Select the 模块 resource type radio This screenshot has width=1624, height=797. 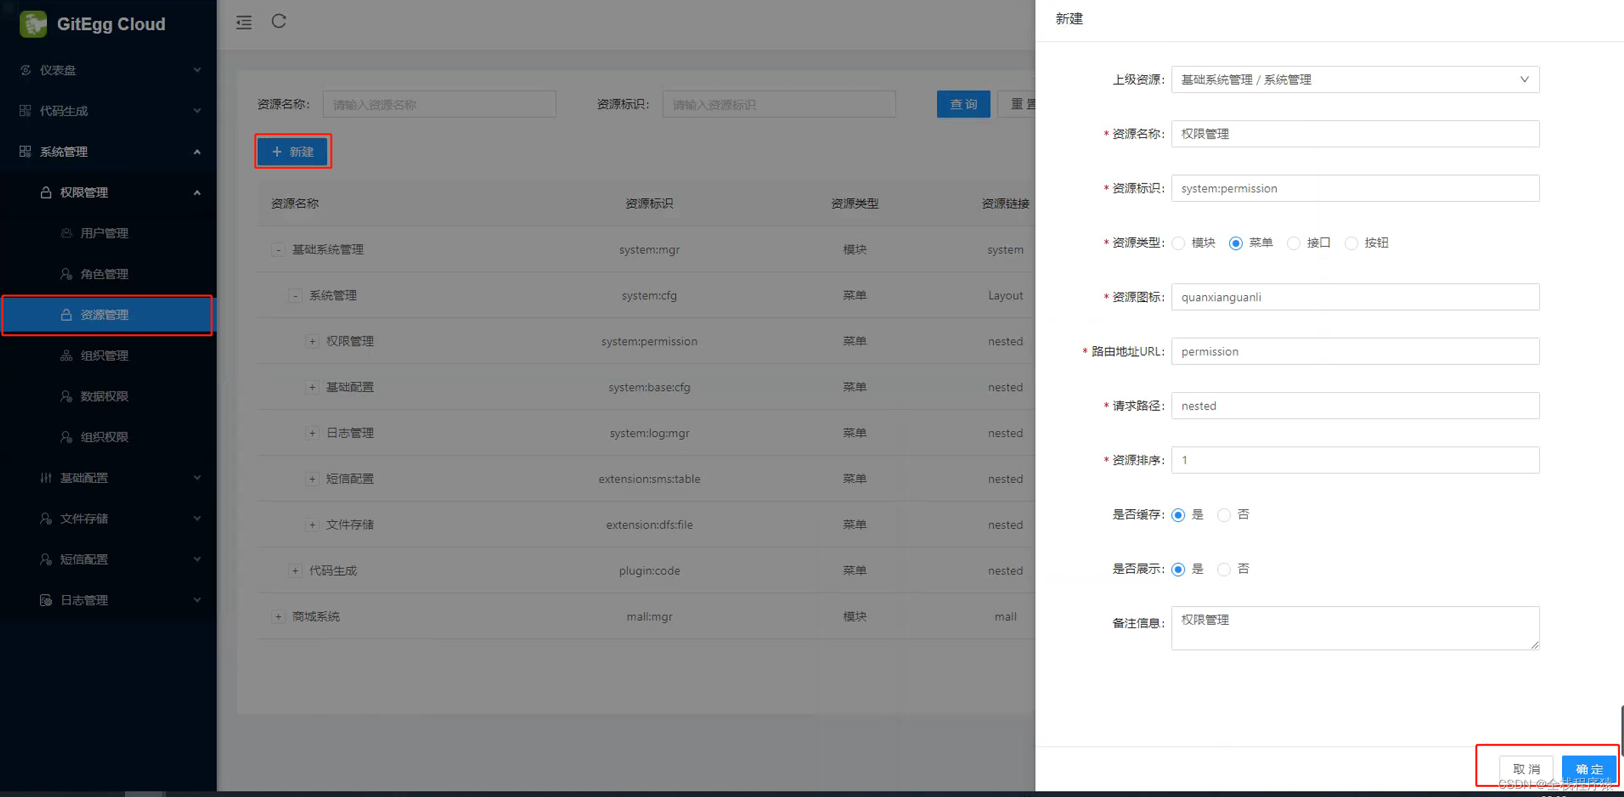(1178, 243)
